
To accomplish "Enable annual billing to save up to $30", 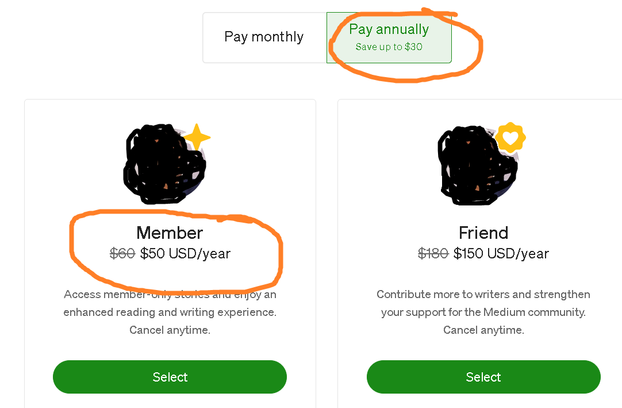I will pyautogui.click(x=389, y=36).
